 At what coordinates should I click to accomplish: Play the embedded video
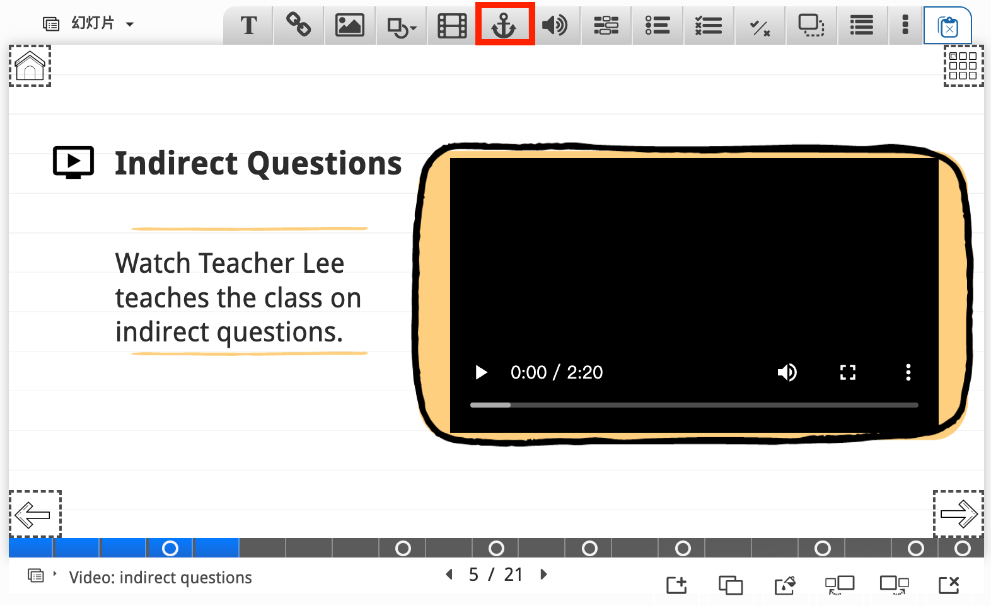coord(481,372)
